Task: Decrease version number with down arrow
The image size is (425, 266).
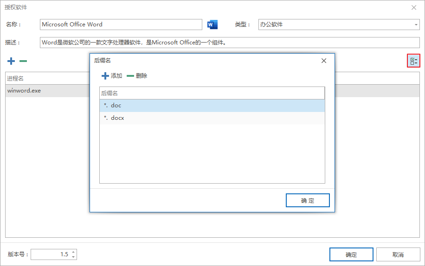Action: tap(73, 257)
